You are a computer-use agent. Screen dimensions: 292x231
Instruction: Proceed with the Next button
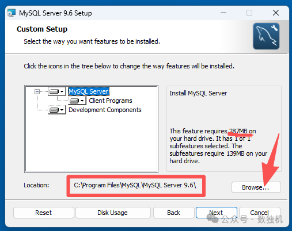[217, 213]
